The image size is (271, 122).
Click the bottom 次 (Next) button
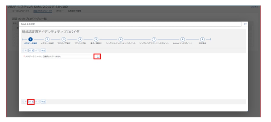coord(31,101)
